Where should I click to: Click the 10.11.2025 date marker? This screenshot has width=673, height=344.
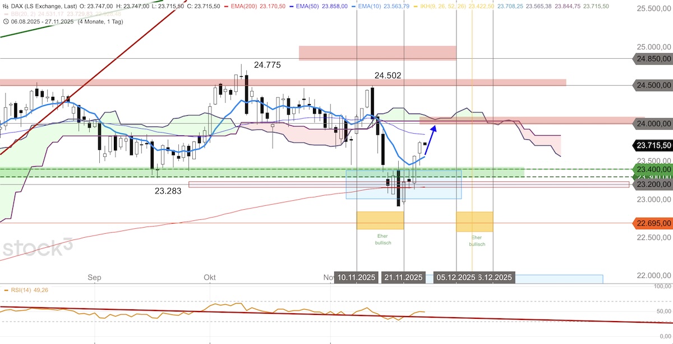pos(357,277)
